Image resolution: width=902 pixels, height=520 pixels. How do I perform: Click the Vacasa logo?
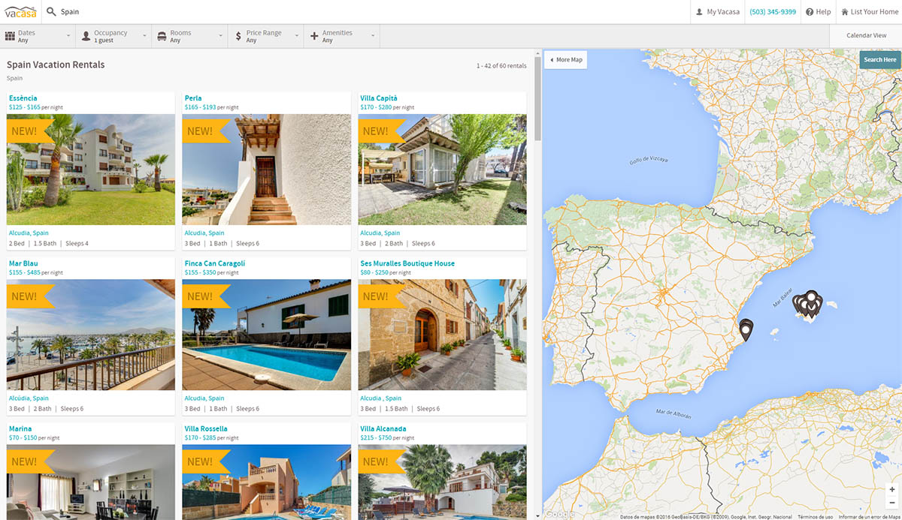pyautogui.click(x=21, y=11)
